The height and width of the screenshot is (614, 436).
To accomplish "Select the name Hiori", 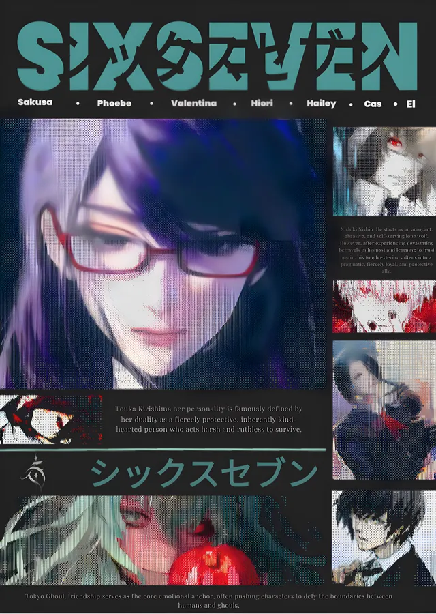I will (262, 104).
